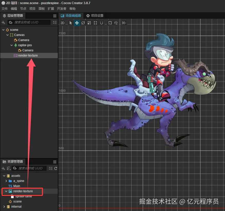The height and width of the screenshot is (211, 225).
Task: Collapse all folders in assets panel
Action: tap(50, 168)
